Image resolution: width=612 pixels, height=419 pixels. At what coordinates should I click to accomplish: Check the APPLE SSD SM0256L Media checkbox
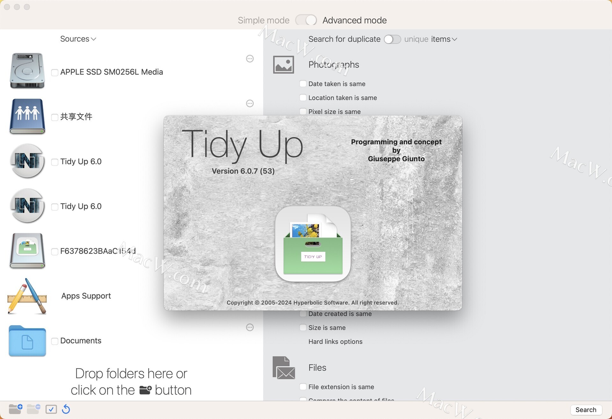[55, 72]
